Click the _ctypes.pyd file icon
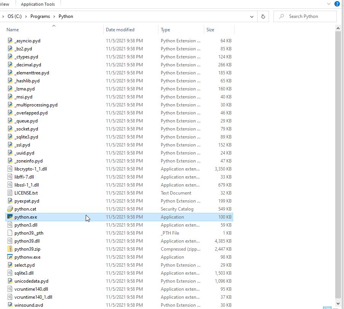 [10, 57]
